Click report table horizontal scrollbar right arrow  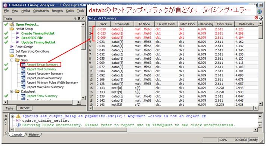point(256,108)
